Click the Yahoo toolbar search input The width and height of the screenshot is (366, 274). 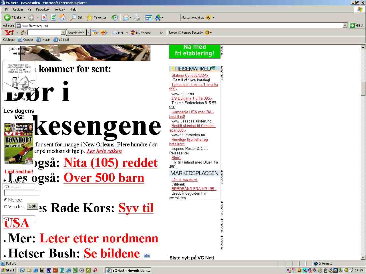[x=44, y=33]
